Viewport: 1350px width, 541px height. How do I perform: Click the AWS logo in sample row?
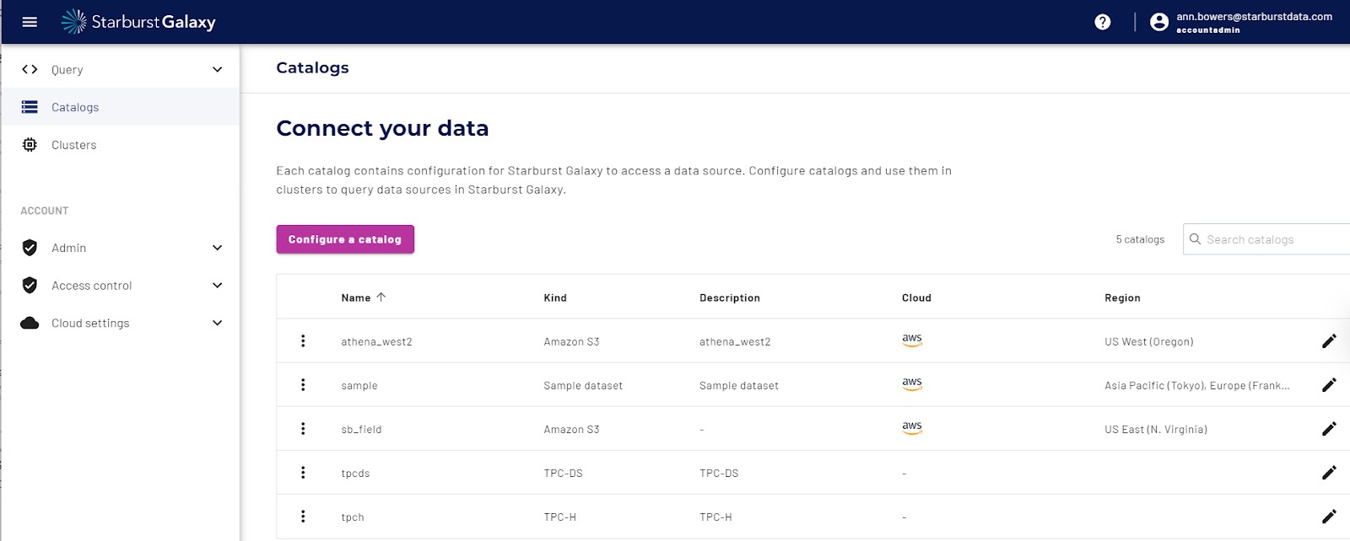[x=912, y=383]
